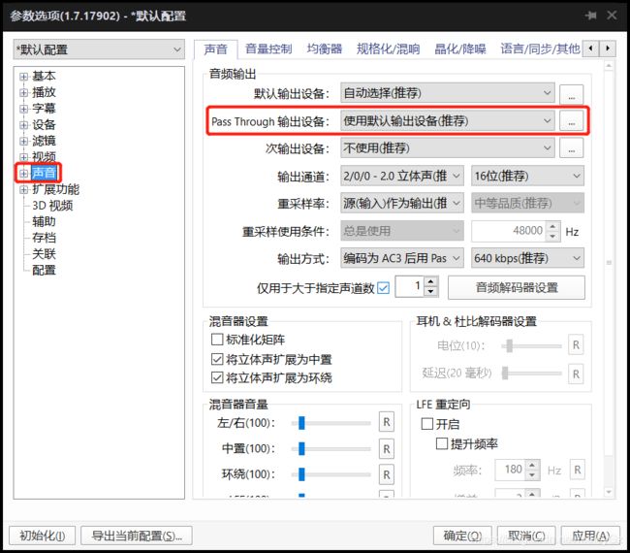Open 重采样率 源(输入)作为输出 dropdown
Screen dimensions: 630x553
402,203
